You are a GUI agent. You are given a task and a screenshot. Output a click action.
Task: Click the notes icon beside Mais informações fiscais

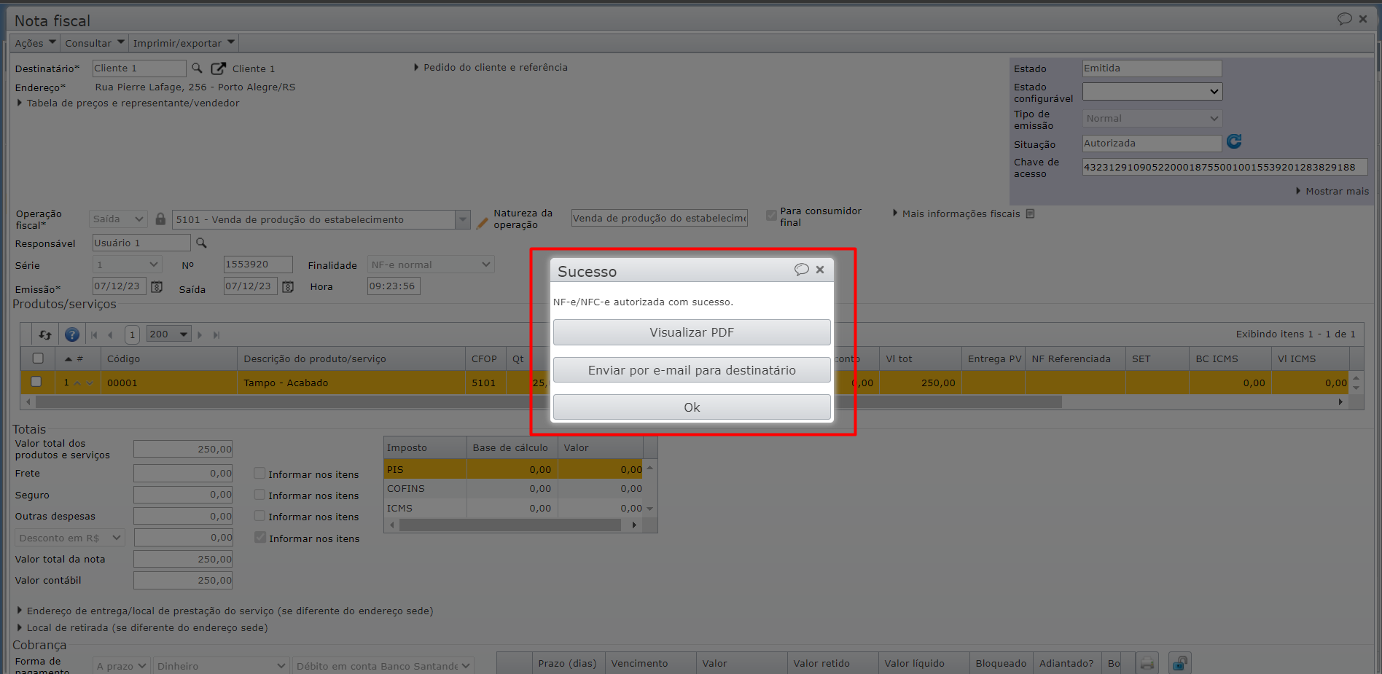click(x=1030, y=213)
